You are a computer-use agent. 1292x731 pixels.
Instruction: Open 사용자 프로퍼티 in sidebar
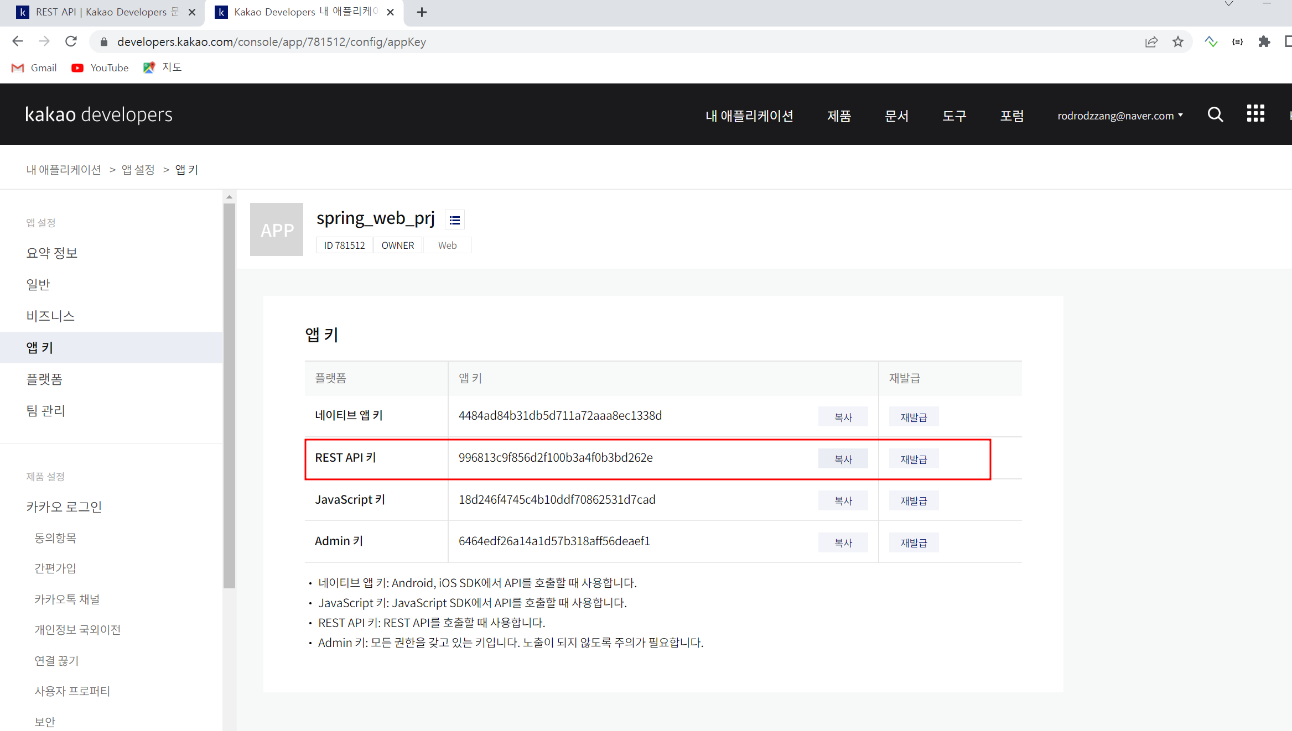point(72,691)
